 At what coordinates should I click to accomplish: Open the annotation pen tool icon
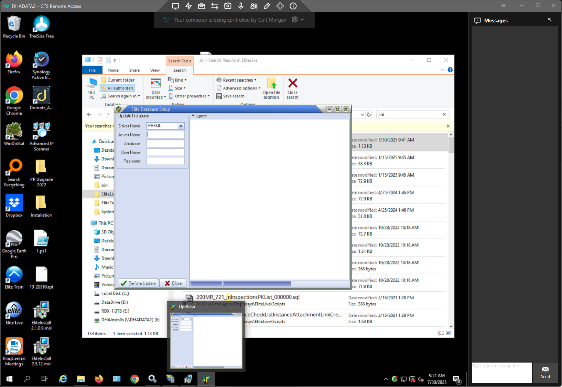[267, 6]
